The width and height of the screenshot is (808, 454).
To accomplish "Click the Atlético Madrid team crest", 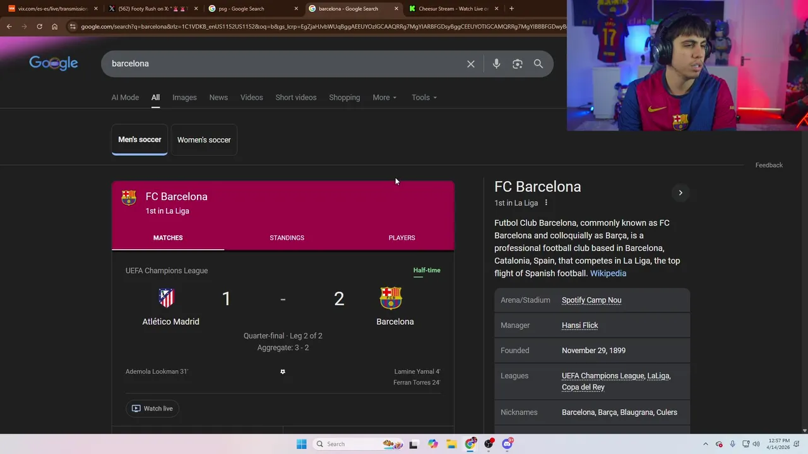I will tap(167, 298).
